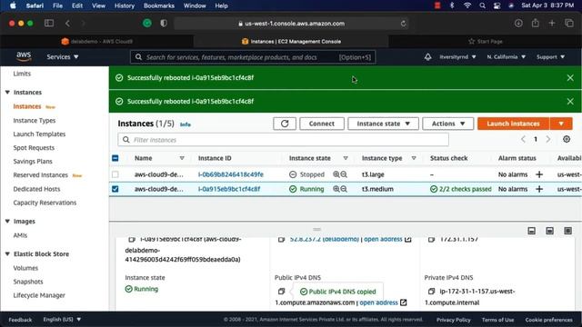Zoom in filter on Running state
This screenshot has width=582, height=327.
pyautogui.click(x=336, y=189)
